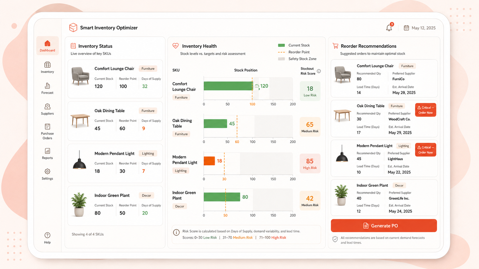Click Medium Risk text in score legend

[x=243, y=238]
